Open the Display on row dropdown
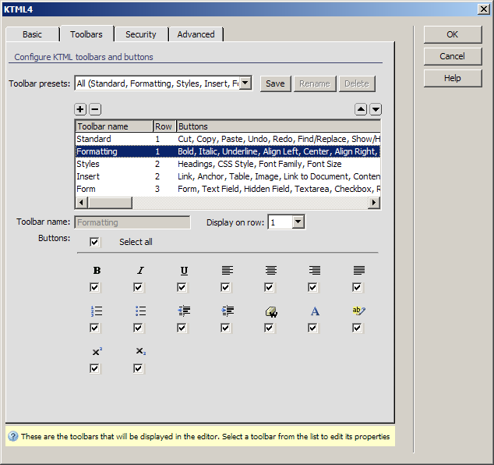 298,222
